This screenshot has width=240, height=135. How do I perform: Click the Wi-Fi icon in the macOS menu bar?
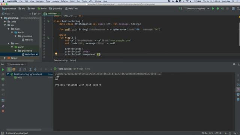[x=187, y=1]
